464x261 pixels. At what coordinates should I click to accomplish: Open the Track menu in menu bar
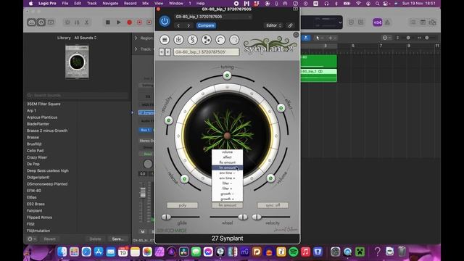[92, 3]
